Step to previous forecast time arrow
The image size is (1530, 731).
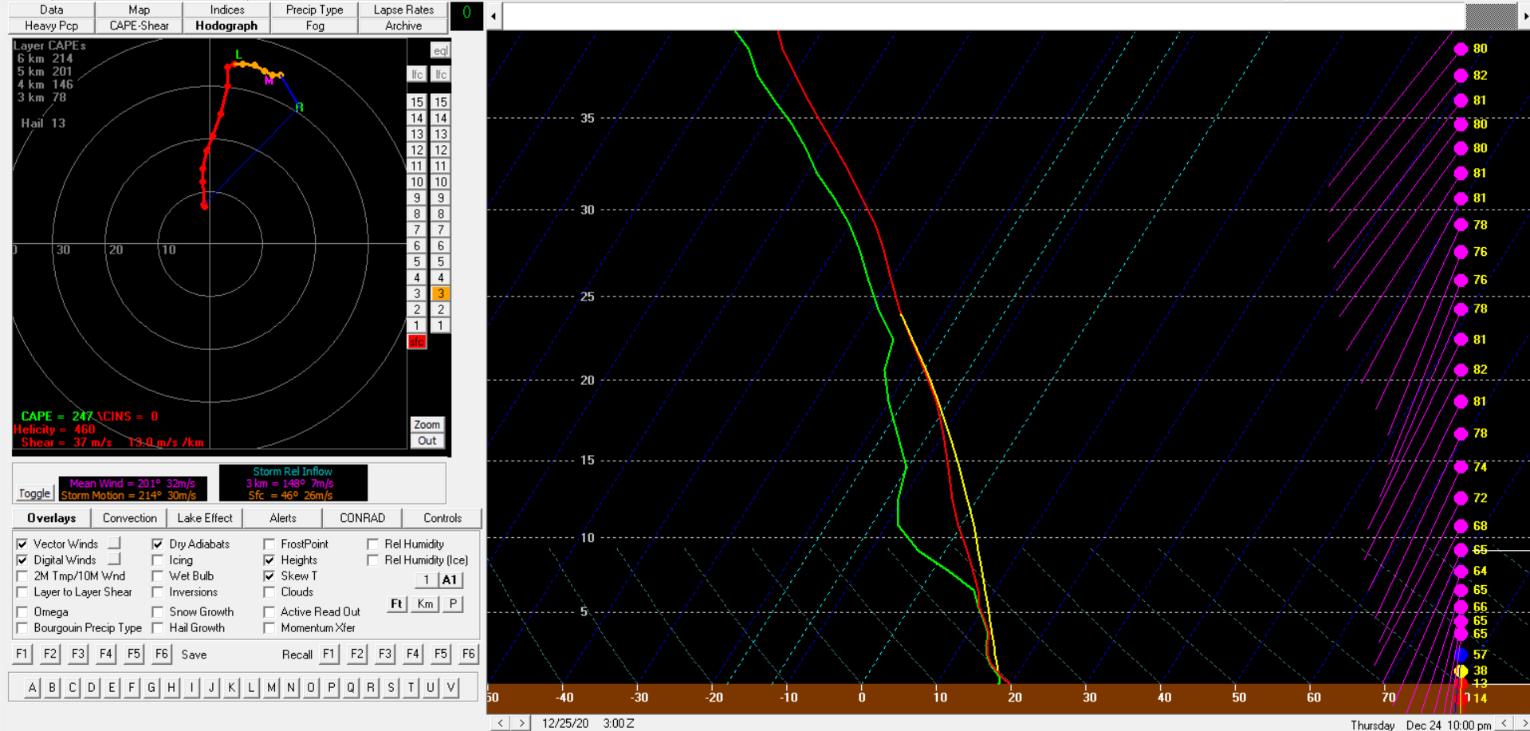[500, 723]
